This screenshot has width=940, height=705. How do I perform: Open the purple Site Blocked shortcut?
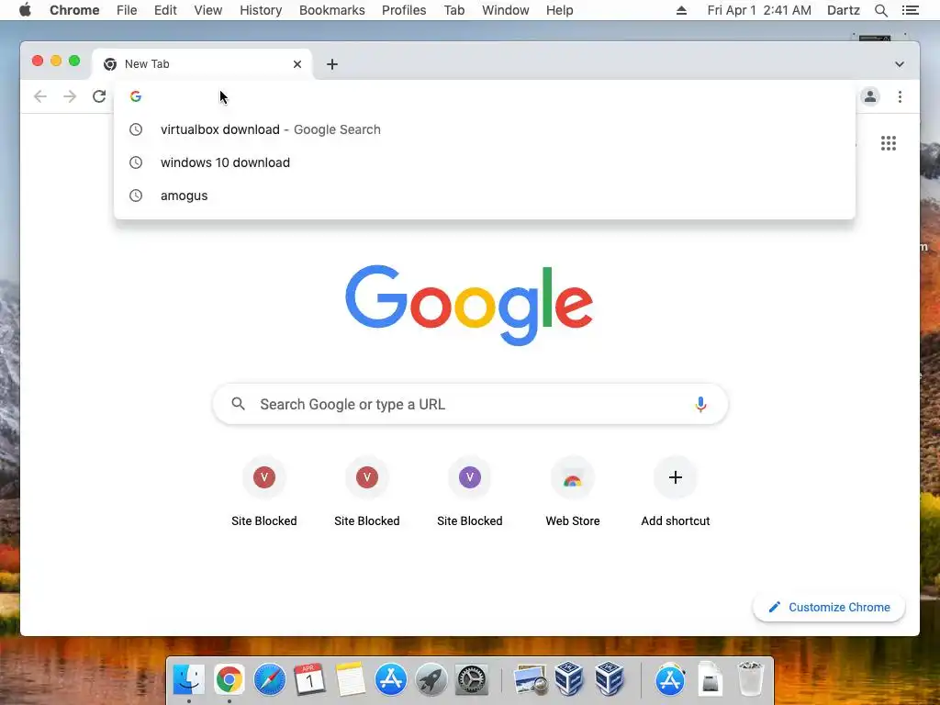[469, 493]
